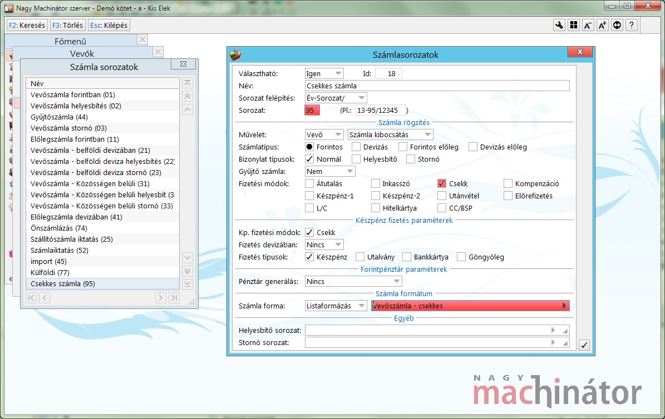
Task: Jump to top of list with the topmost arrow
Action: 188,83
